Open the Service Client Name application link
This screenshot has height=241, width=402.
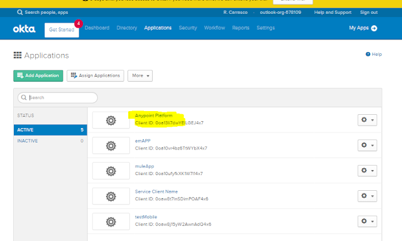coord(156,191)
